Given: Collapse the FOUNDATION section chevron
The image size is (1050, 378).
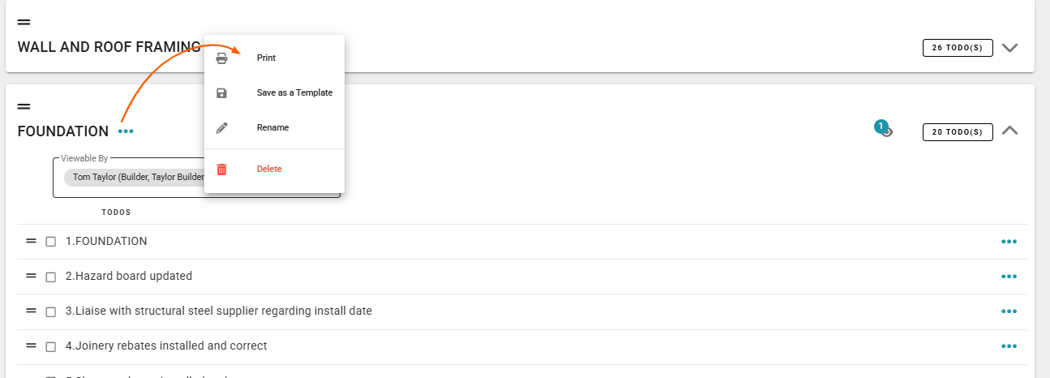Looking at the screenshot, I should (x=1009, y=130).
